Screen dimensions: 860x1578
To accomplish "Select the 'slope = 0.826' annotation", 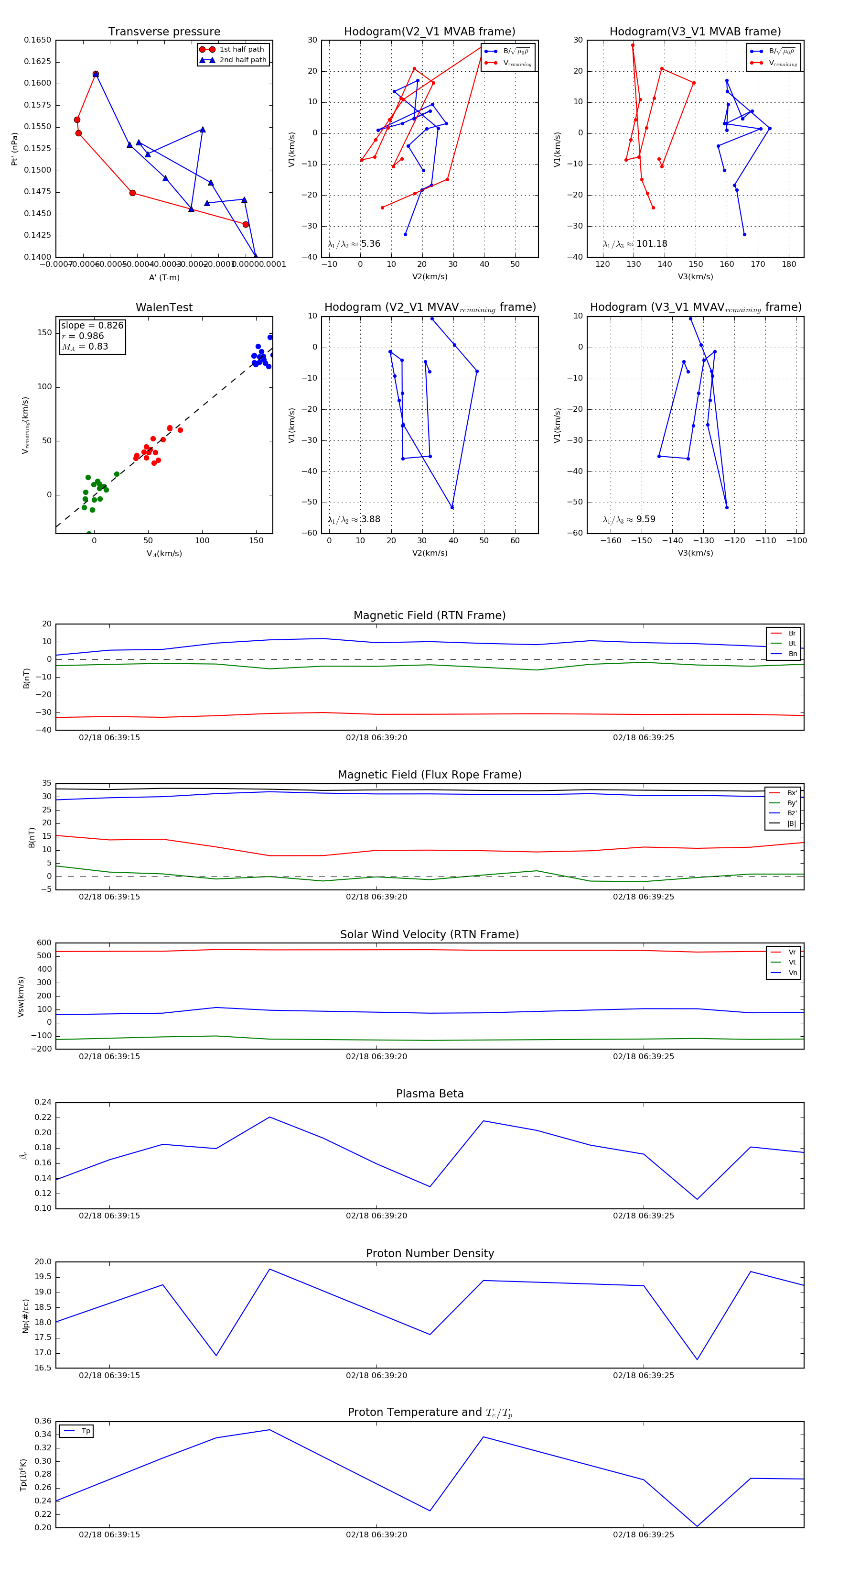I will click(92, 325).
